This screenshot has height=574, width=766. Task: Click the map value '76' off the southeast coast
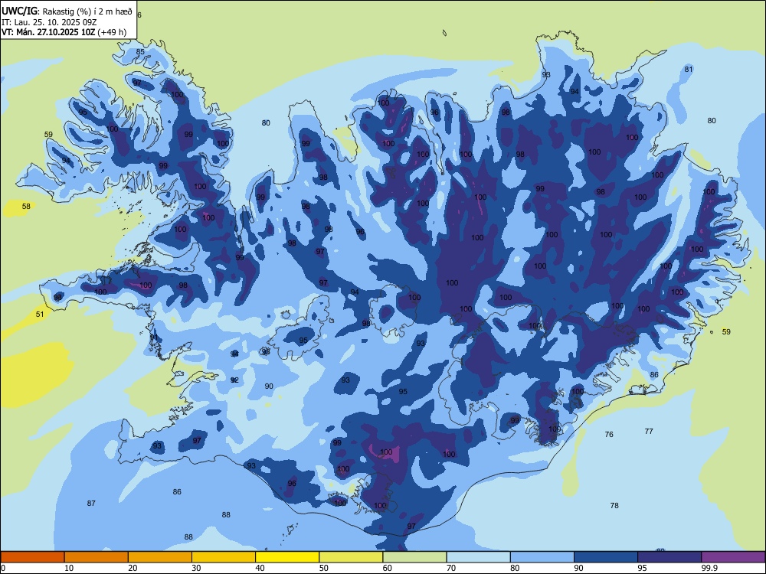pyautogui.click(x=609, y=435)
